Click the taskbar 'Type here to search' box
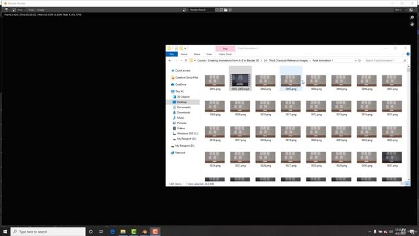This screenshot has height=236, width=419. (x=48, y=231)
